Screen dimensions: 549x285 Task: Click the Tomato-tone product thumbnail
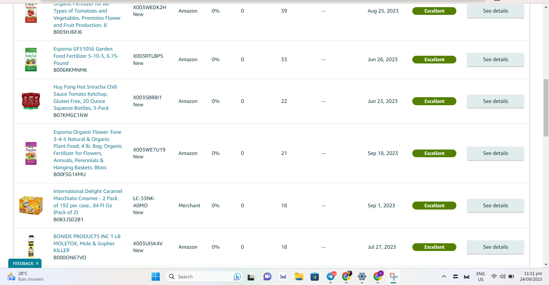click(x=31, y=13)
